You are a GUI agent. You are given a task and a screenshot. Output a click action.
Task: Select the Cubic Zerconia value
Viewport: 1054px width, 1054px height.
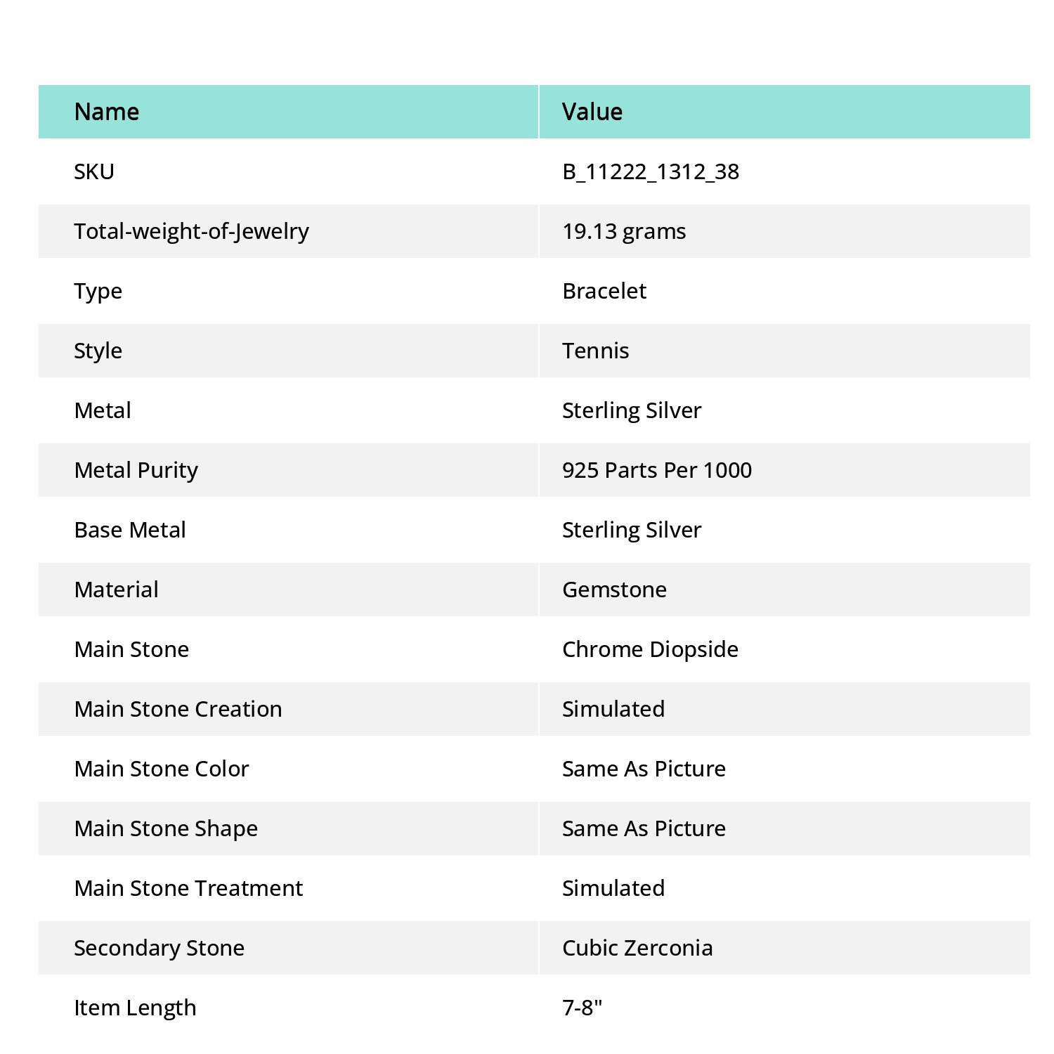[x=637, y=948]
